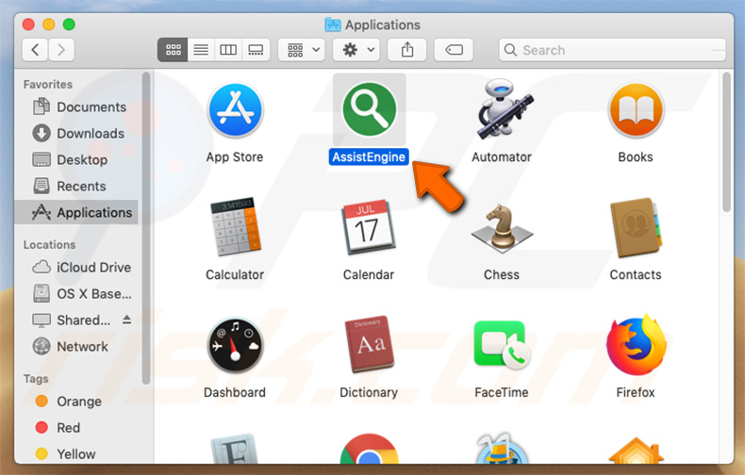Click the Applications folder title icon
Viewport: 745px width, 475px height.
333,25
